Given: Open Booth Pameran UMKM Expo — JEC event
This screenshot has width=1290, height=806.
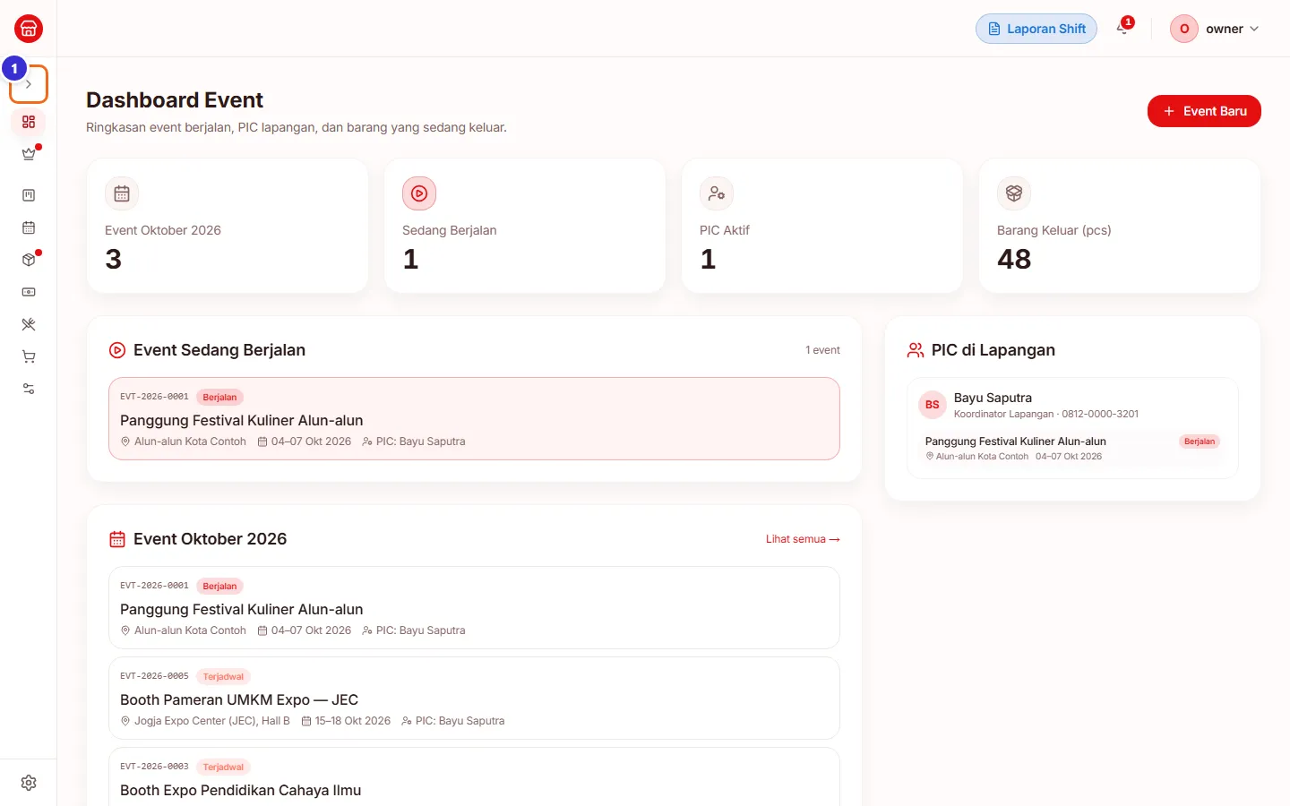Looking at the screenshot, I should [x=474, y=699].
